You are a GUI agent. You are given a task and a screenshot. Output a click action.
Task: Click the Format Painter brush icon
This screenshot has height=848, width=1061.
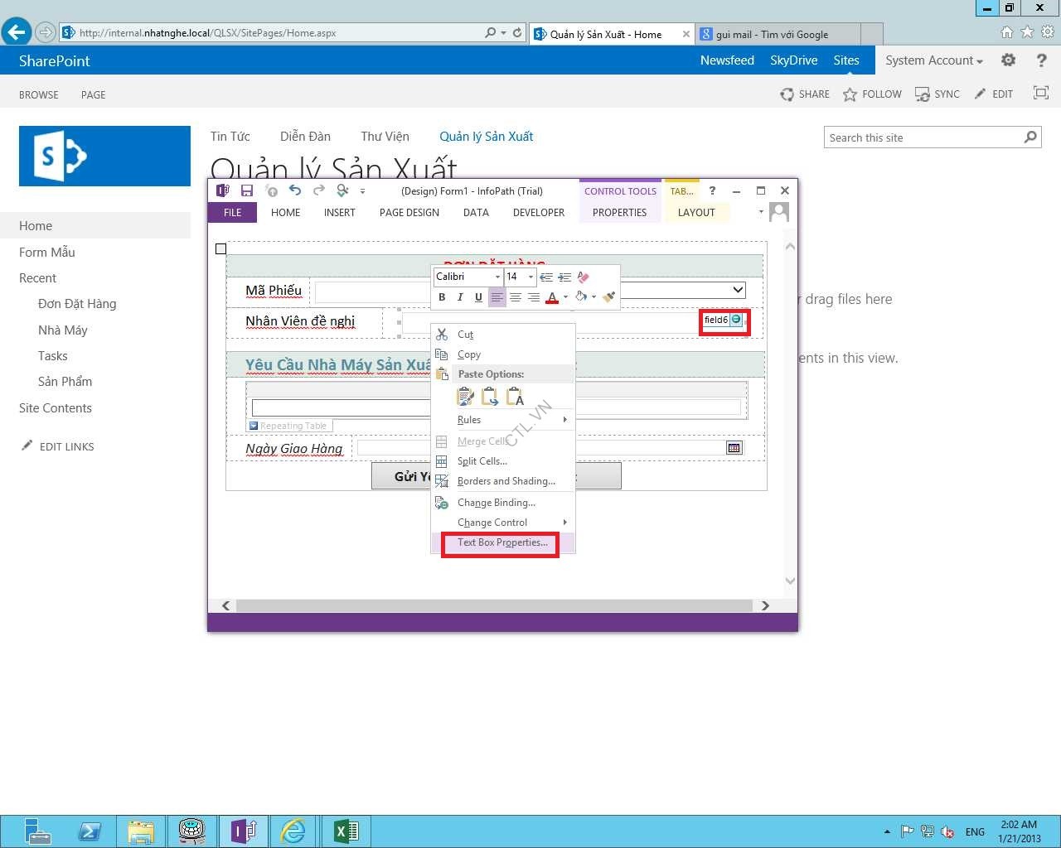[x=609, y=297]
